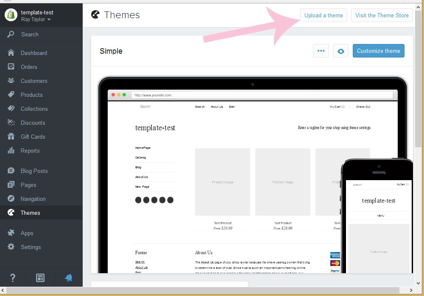Image resolution: width=424 pixels, height=296 pixels.
Task: Navigate to Collections
Action: (x=41, y=109)
